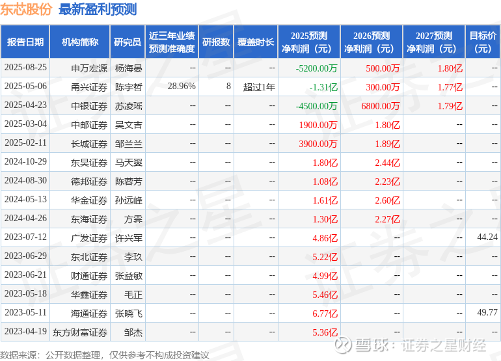Image resolution: width=501 pixels, height=361 pixels.
Task: Select institution 中银证券
Action: point(89,106)
